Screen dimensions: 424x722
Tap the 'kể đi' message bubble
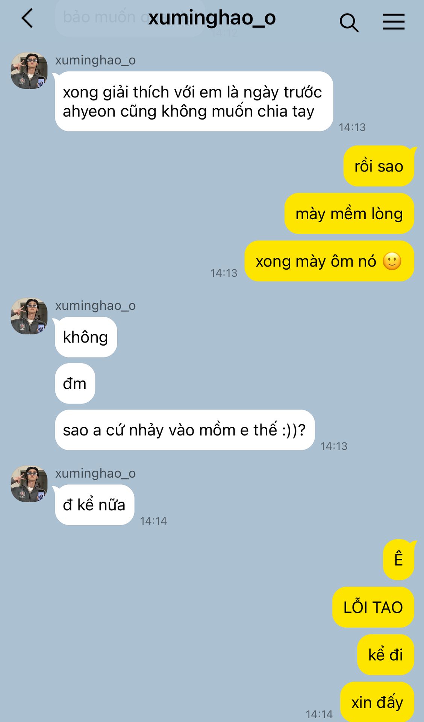[386, 655]
